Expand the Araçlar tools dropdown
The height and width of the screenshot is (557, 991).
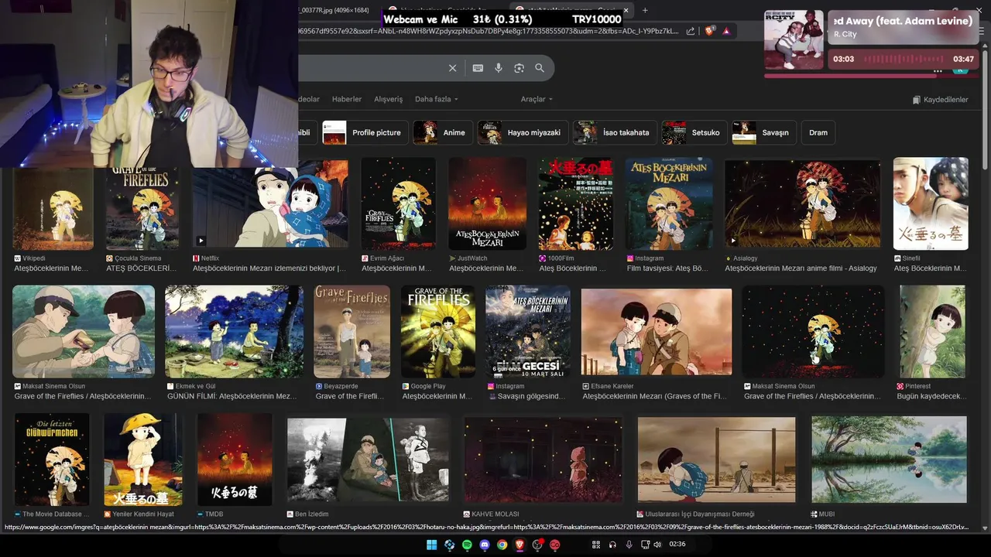pos(537,99)
